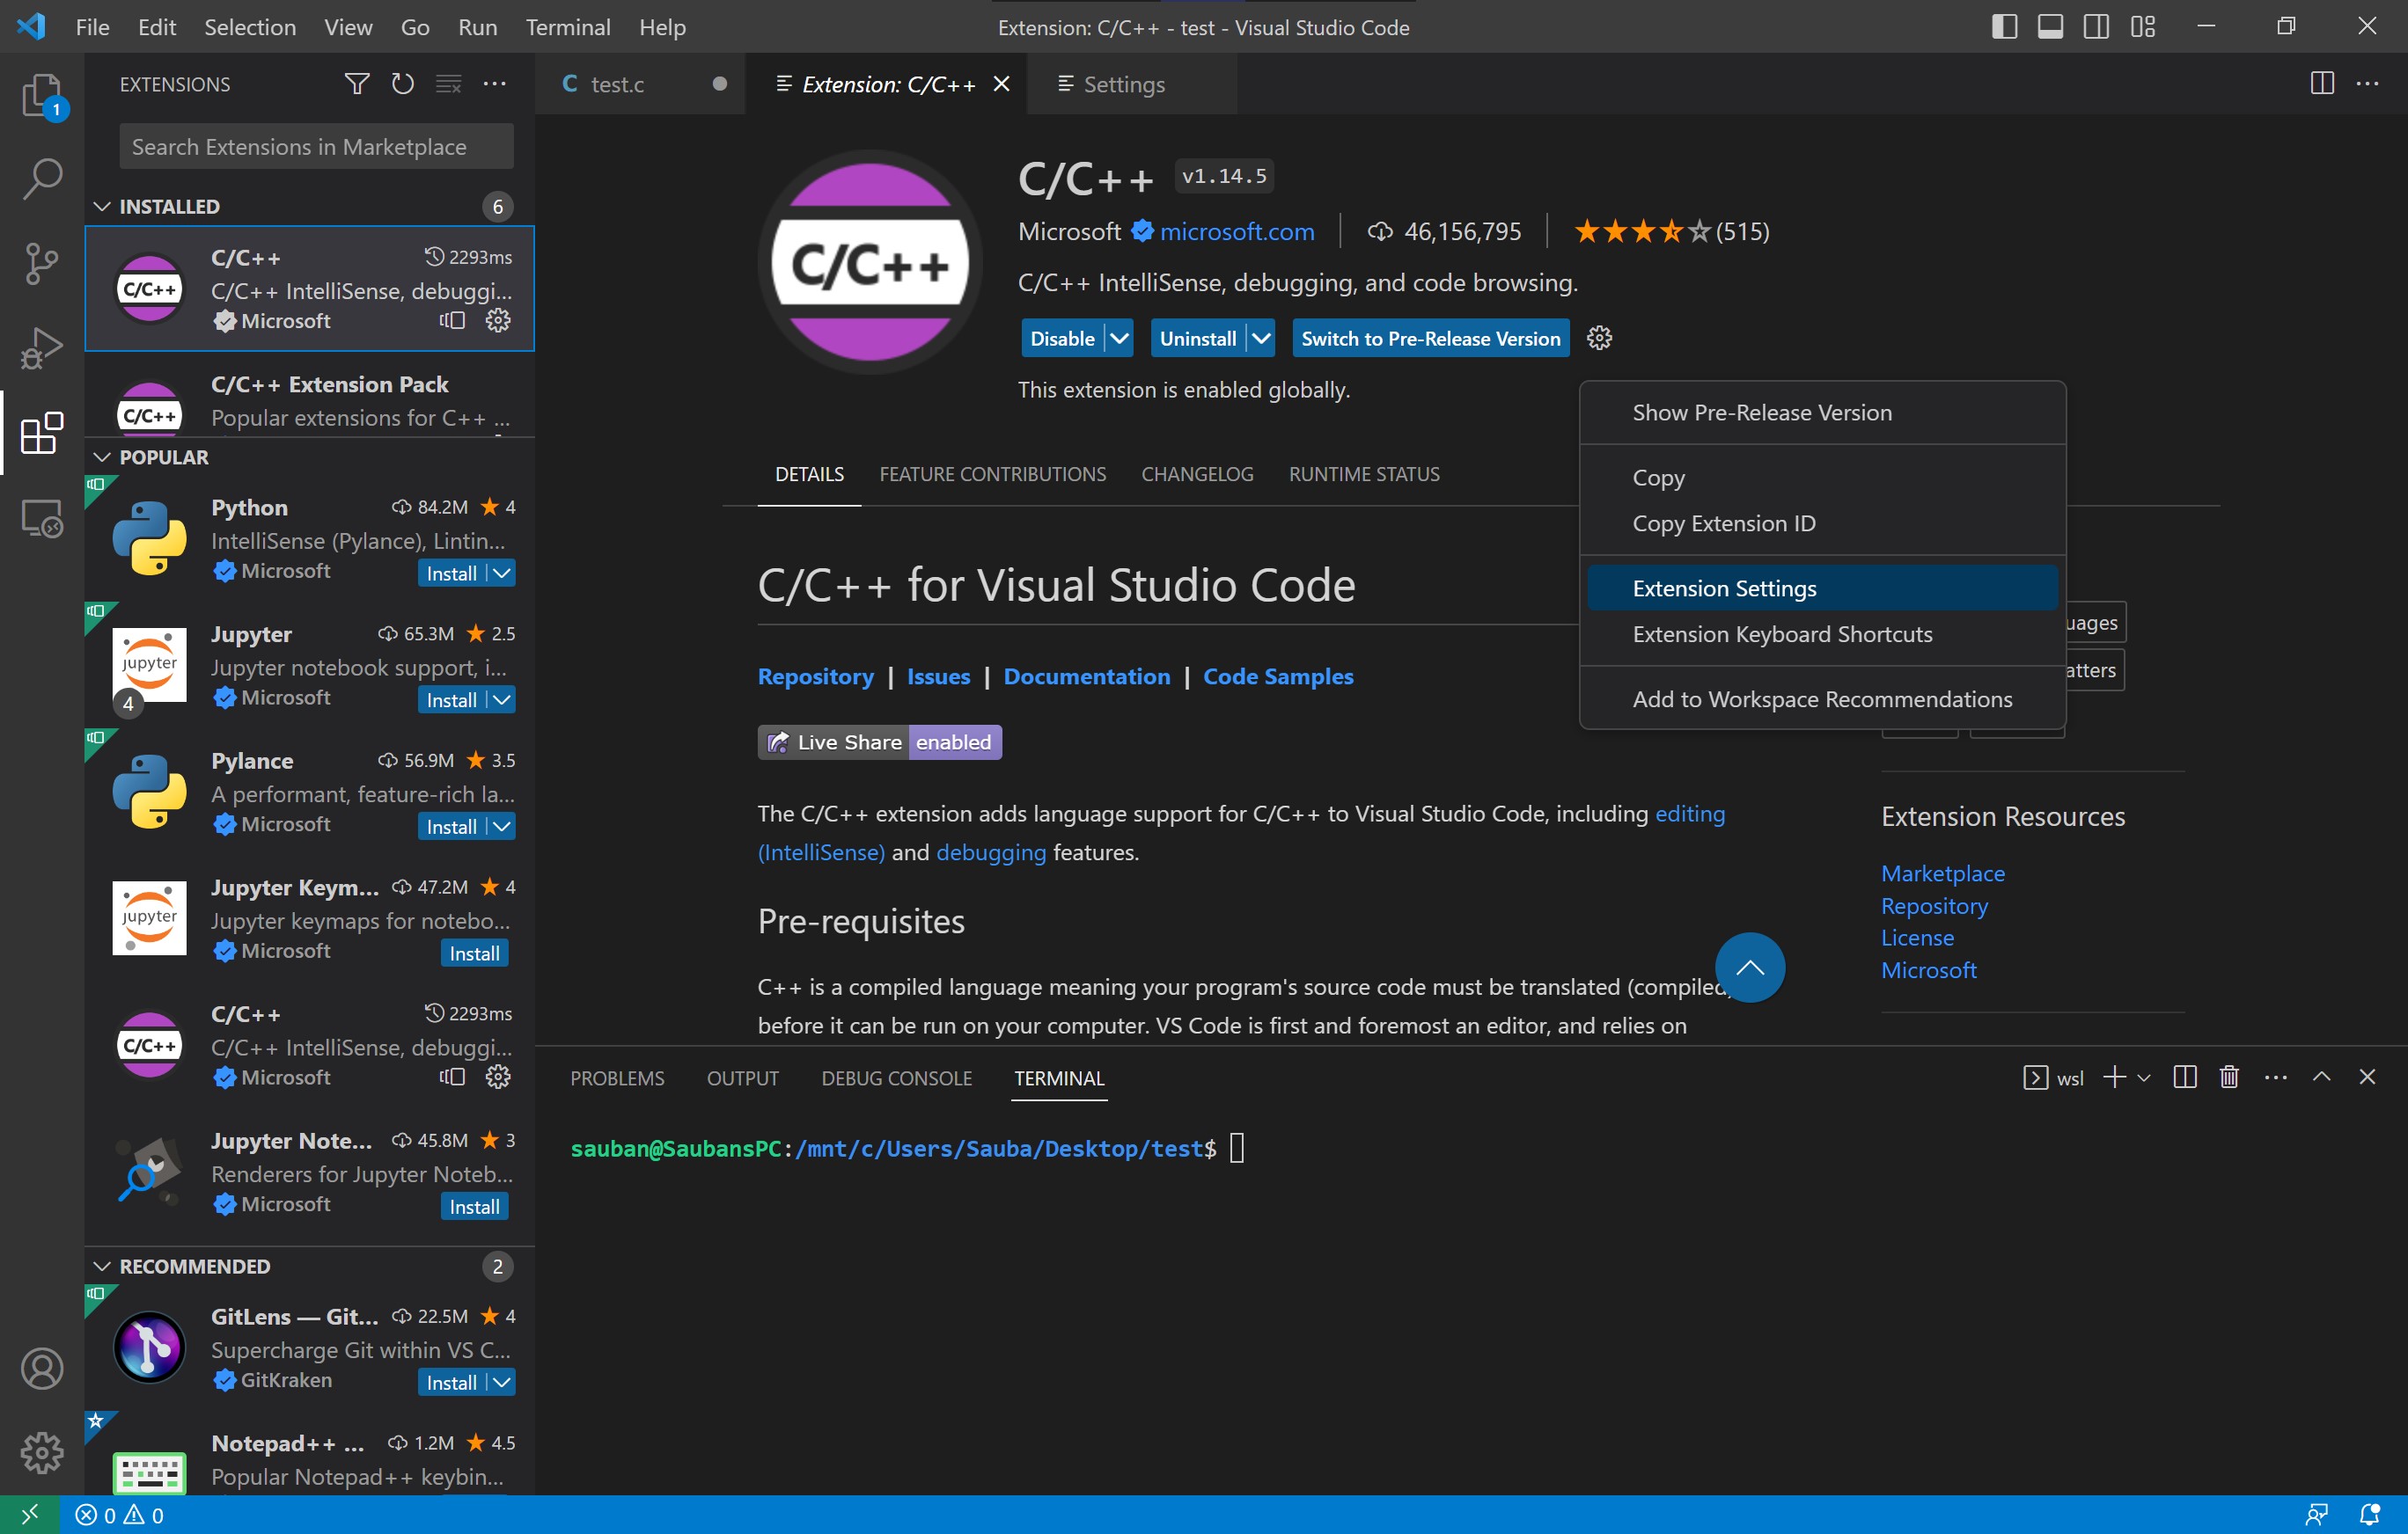Screen dimensions: 2408x1534
Task: Select Show Pre-Release Version
Action: [x=1822, y=412]
